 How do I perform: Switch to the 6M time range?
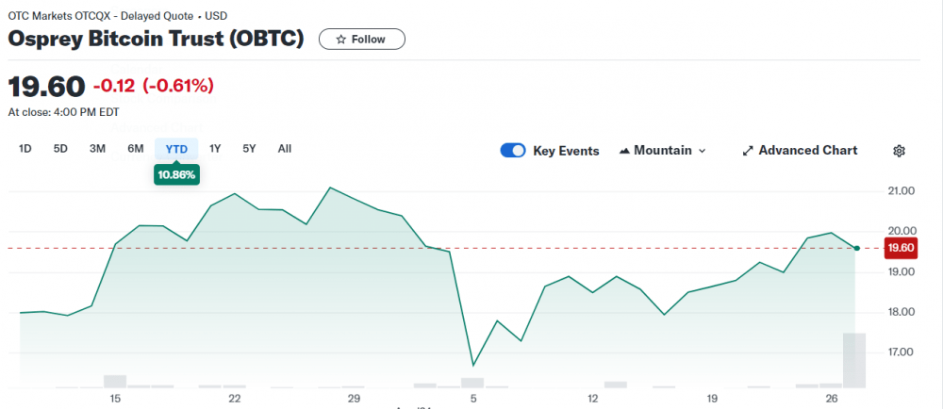pyautogui.click(x=136, y=149)
